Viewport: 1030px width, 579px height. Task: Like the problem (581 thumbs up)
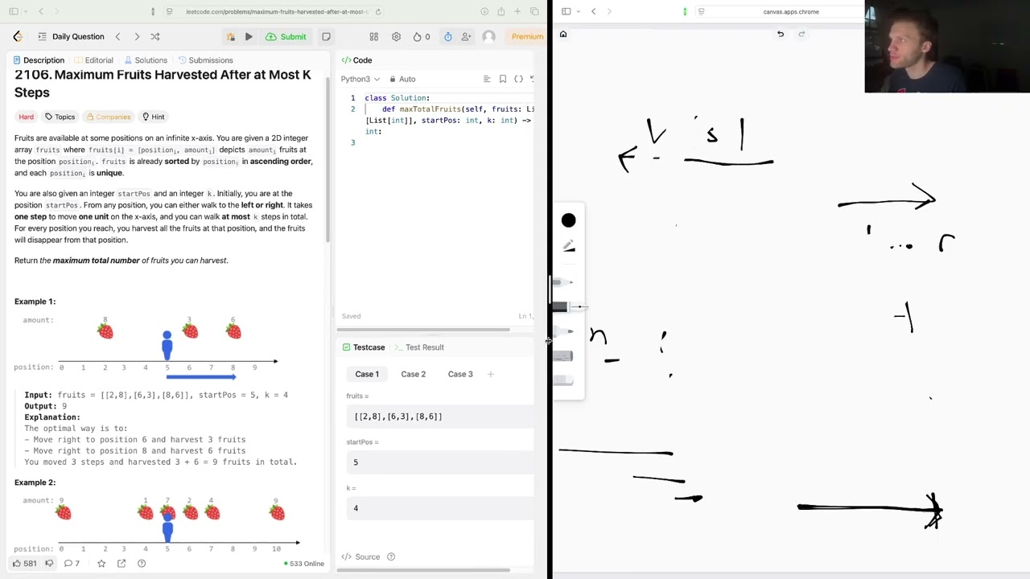point(25,563)
